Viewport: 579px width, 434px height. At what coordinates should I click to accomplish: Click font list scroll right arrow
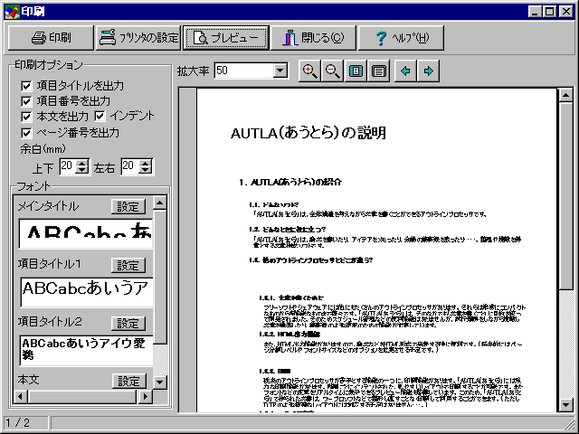(x=146, y=397)
